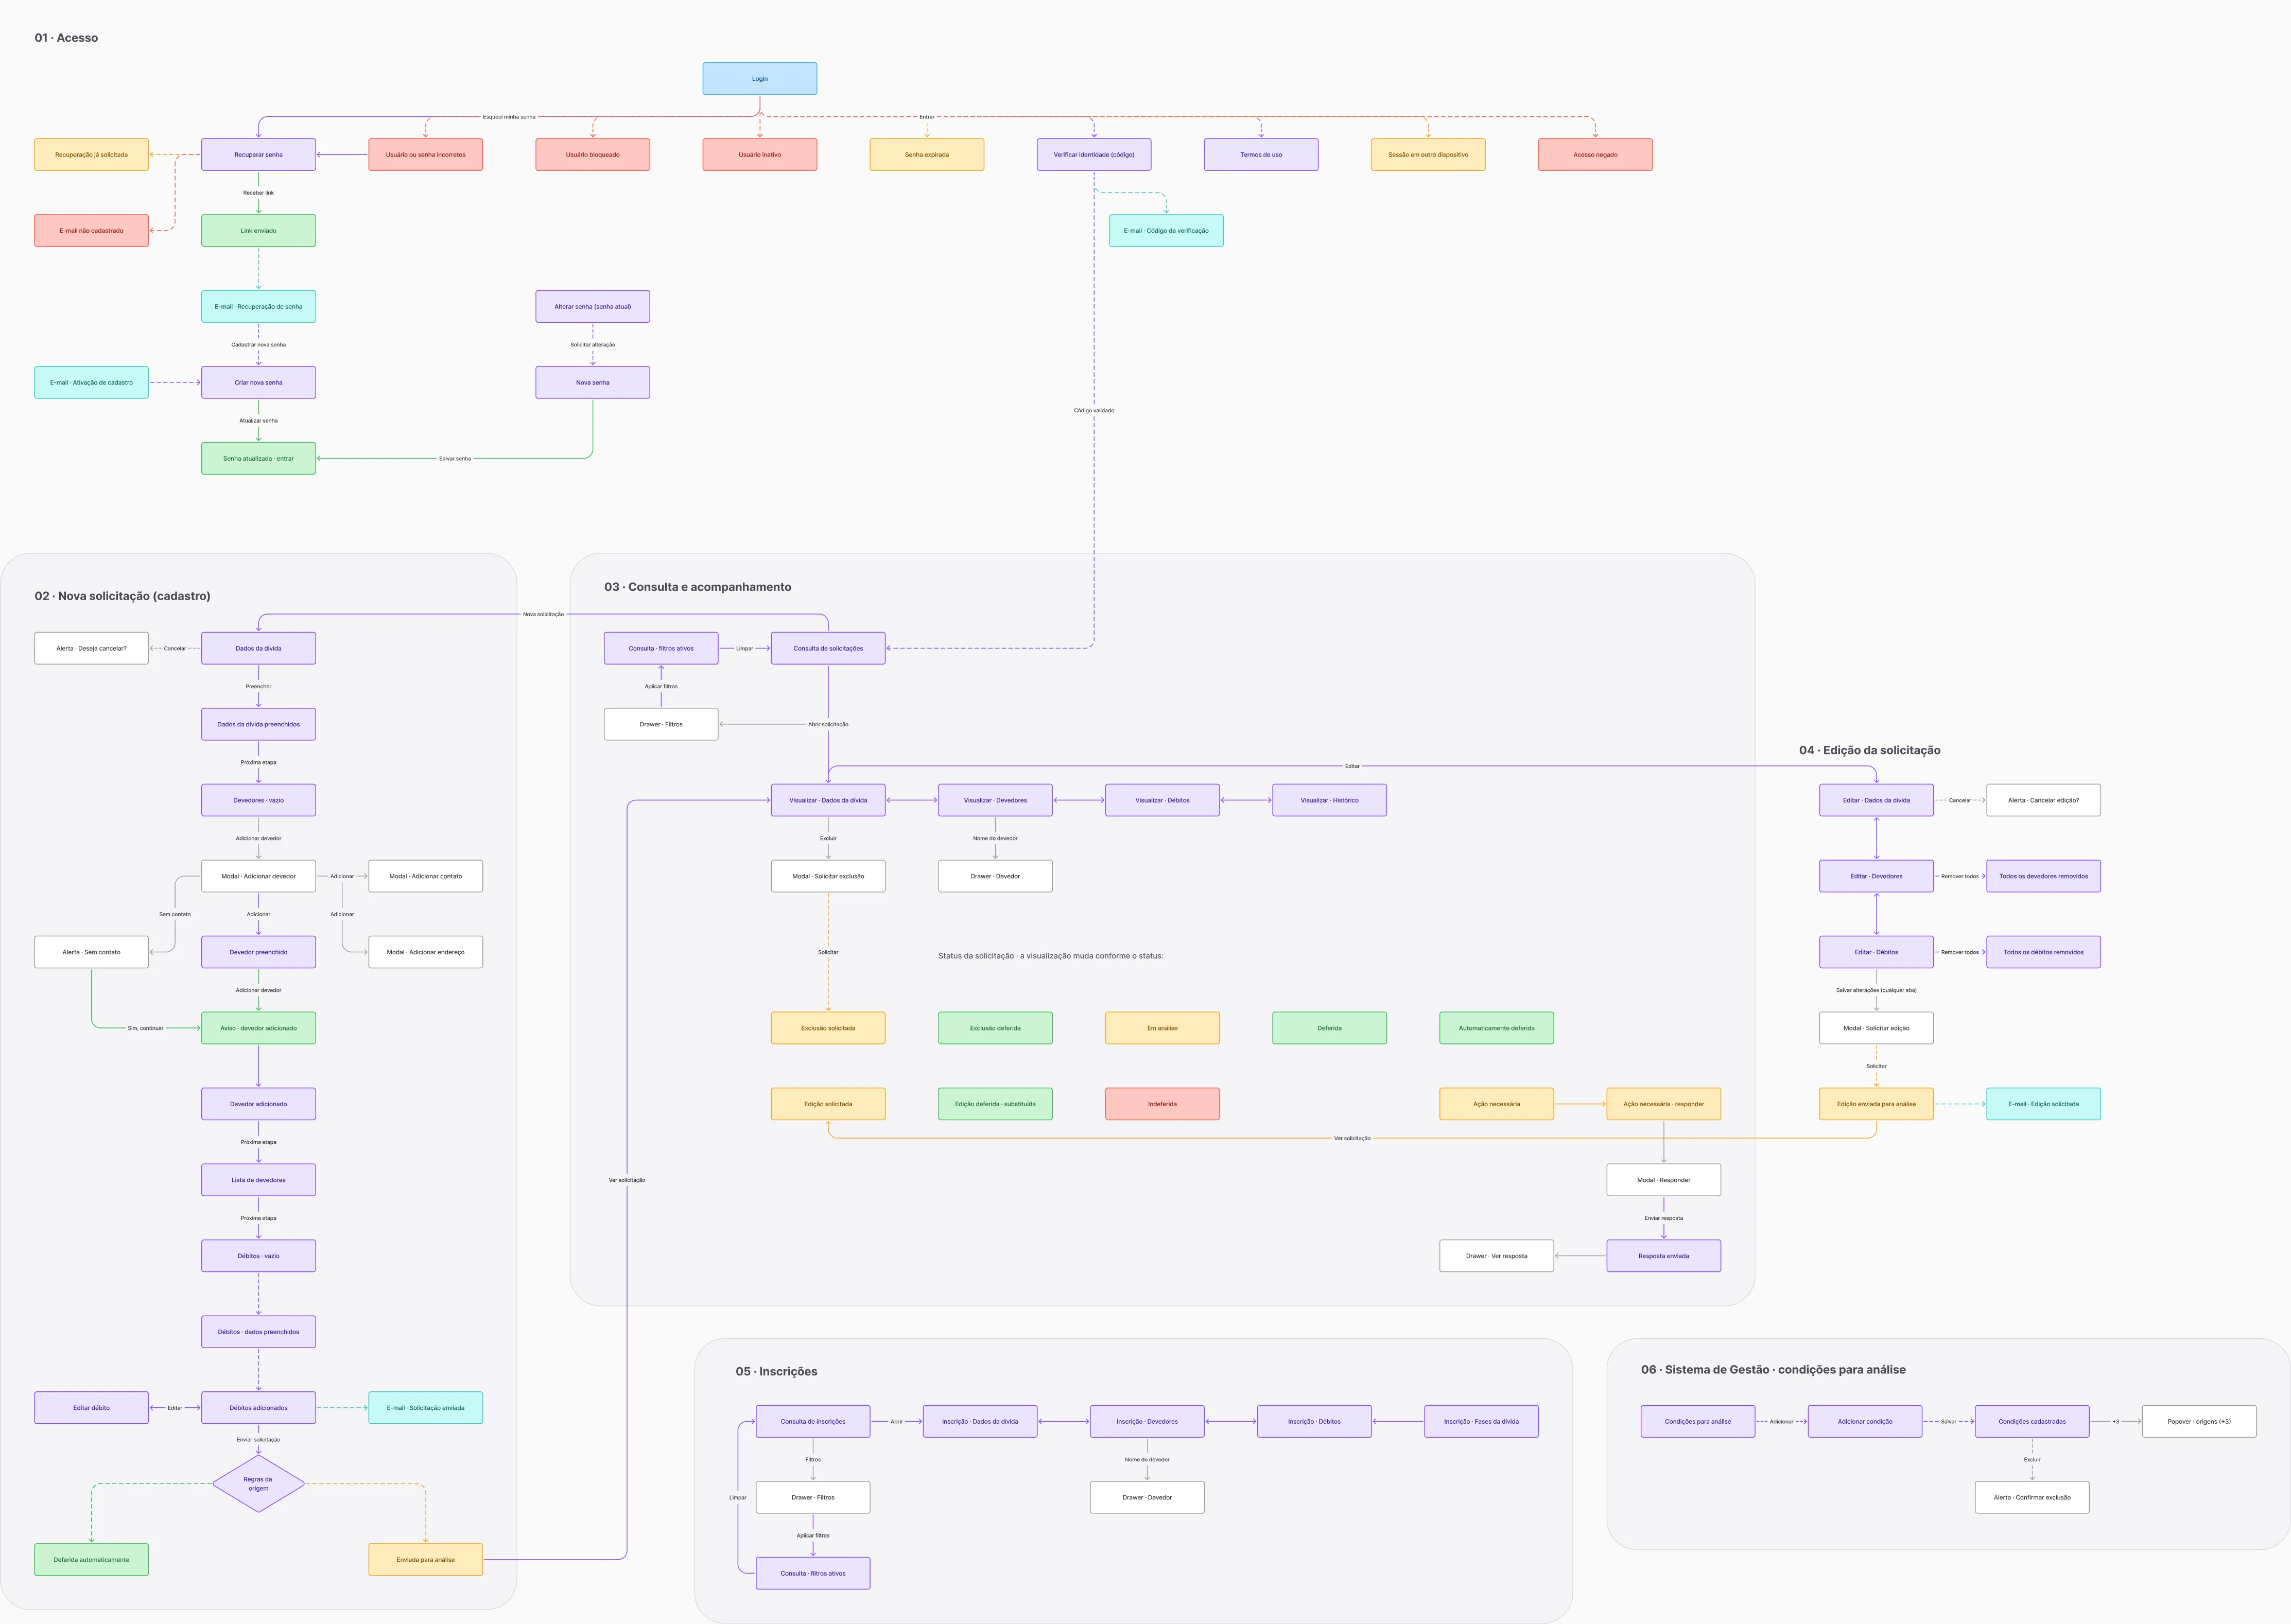The height and width of the screenshot is (1624, 2291).
Task: Click Editar · Dados da dívida box
Action: (1876, 801)
